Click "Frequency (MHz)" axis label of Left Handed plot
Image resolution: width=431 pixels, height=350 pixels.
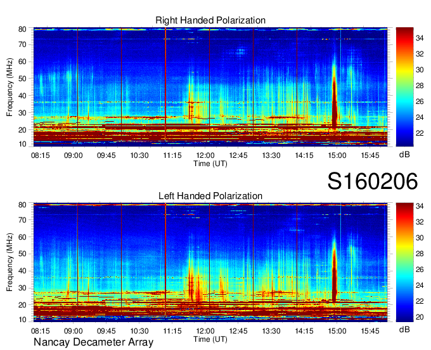(x=10, y=262)
